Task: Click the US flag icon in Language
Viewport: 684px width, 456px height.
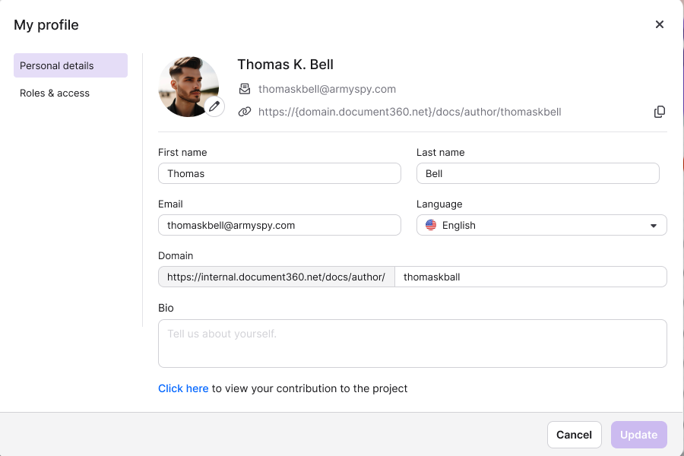Action: tap(431, 225)
